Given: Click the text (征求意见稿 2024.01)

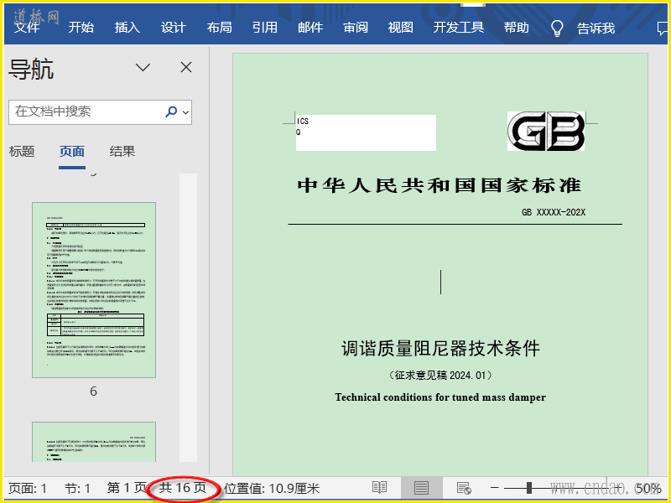Looking at the screenshot, I should pyautogui.click(x=440, y=375).
